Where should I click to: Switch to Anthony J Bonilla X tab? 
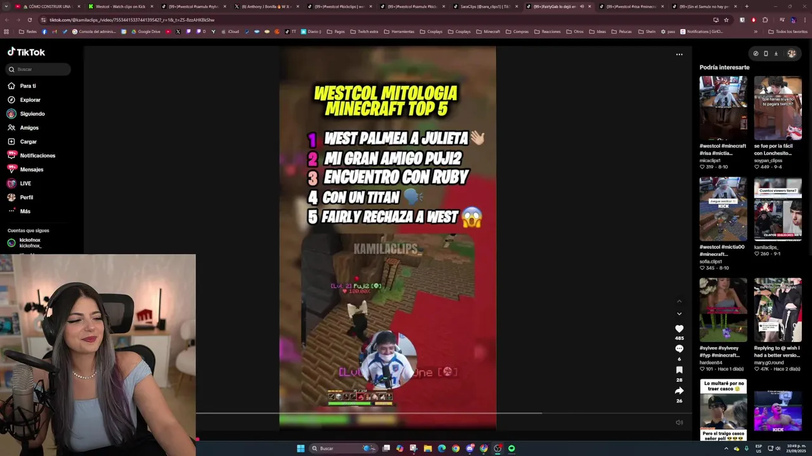266,6
